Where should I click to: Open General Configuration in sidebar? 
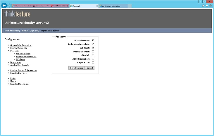21,45
